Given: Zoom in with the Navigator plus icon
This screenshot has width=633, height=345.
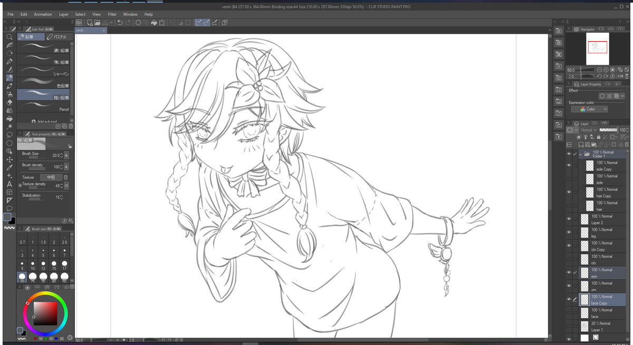Looking at the screenshot, I should tap(606, 70).
